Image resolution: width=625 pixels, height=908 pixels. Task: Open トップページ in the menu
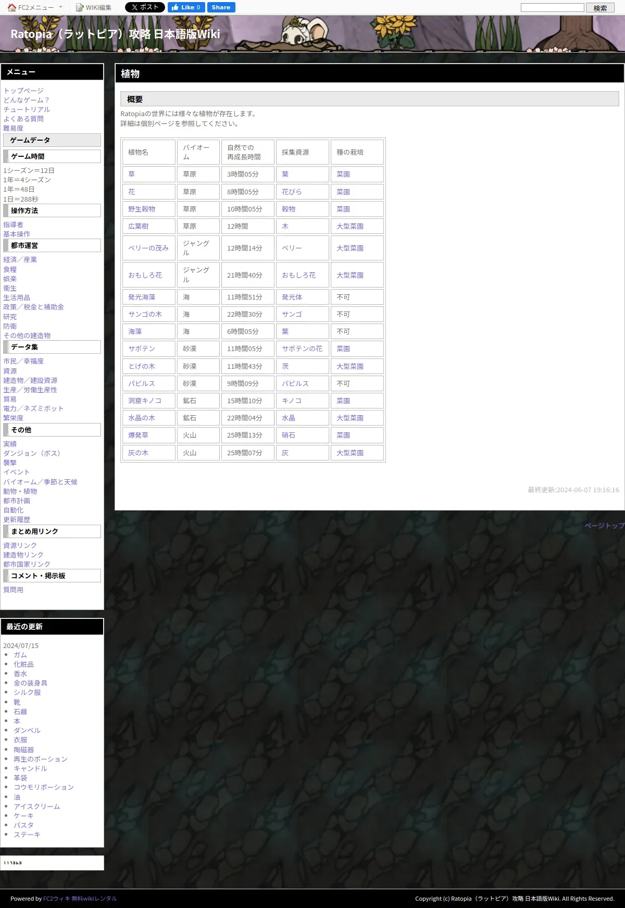pos(23,91)
